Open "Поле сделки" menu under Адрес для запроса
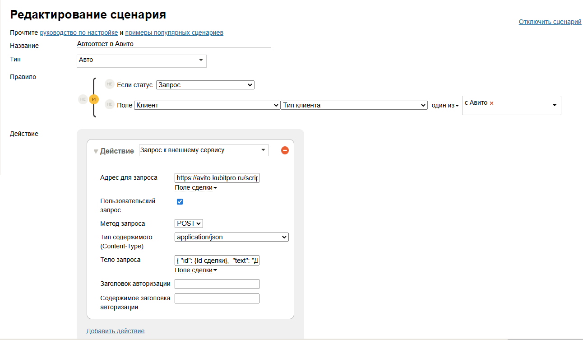The width and height of the screenshot is (583, 340). point(196,188)
